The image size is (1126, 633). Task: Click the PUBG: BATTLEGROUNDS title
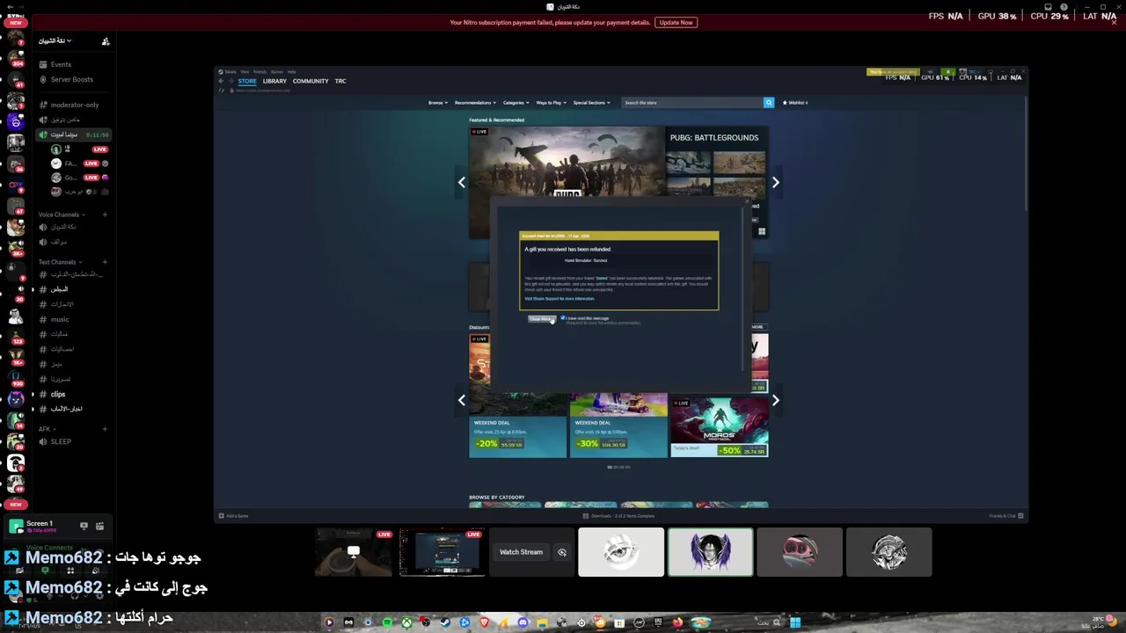pyautogui.click(x=714, y=138)
